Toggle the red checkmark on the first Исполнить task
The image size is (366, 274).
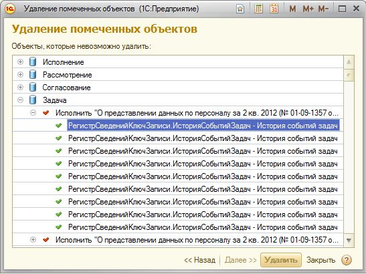click(46, 113)
